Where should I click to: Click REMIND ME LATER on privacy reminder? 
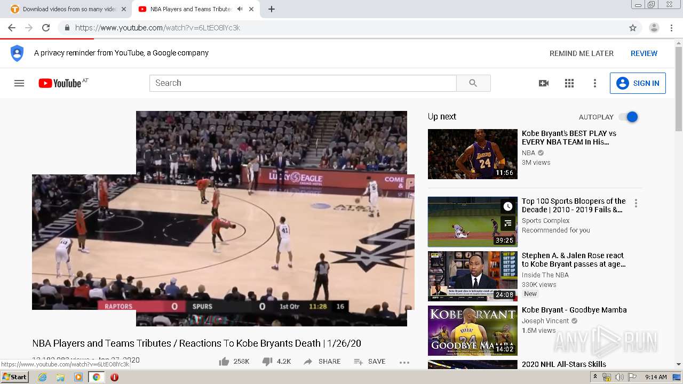582,53
